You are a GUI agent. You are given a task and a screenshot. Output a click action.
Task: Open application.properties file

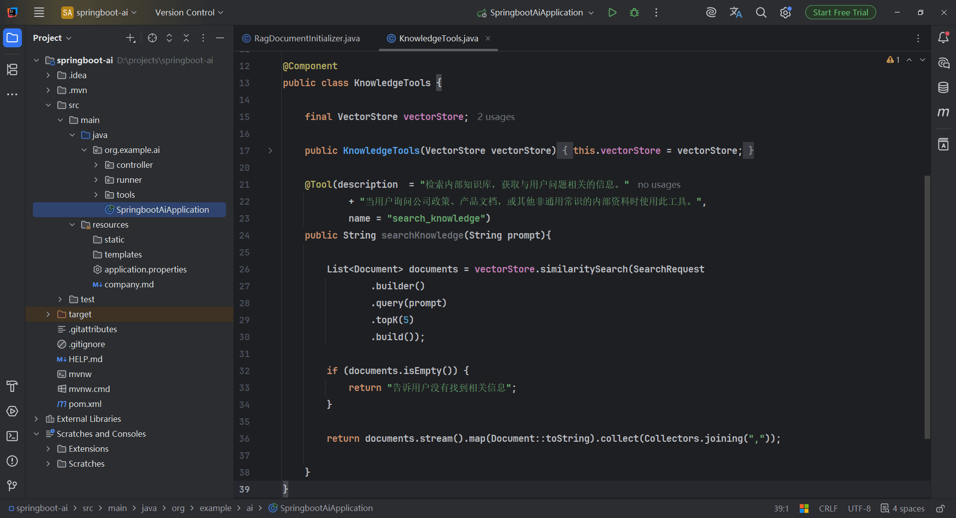coord(139,269)
